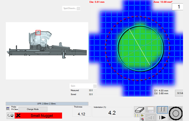
Task: Click the curved arrow redo icon
Action: [10, 116]
